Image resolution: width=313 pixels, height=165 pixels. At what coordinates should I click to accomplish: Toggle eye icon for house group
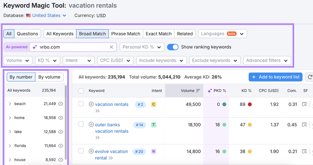(61, 160)
